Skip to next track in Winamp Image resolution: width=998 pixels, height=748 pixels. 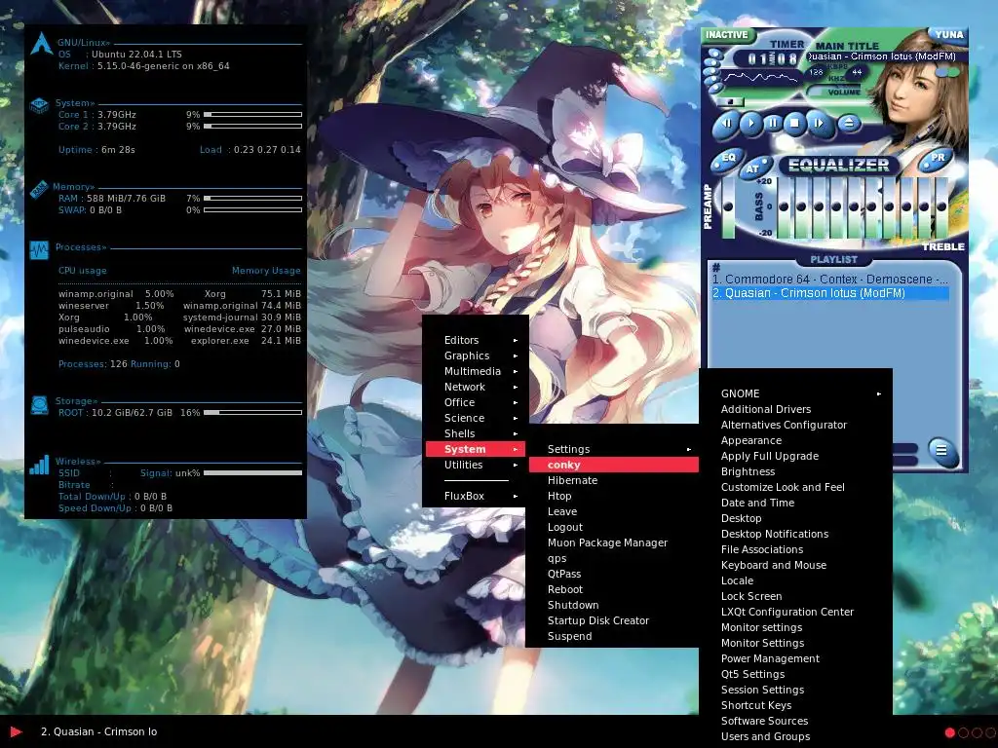(x=820, y=123)
